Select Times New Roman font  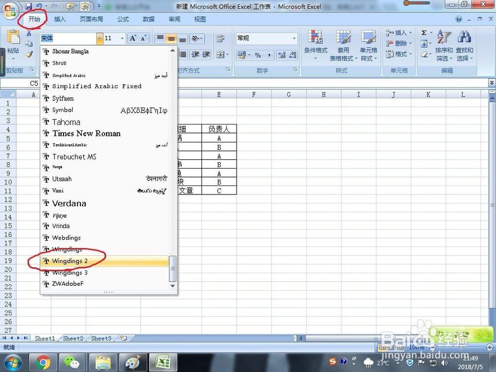pyautogui.click(x=105, y=133)
